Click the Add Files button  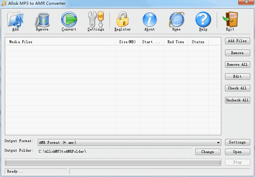[237, 41]
